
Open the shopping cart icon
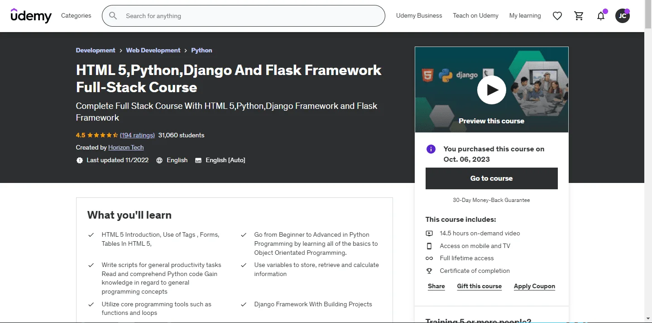[579, 16]
